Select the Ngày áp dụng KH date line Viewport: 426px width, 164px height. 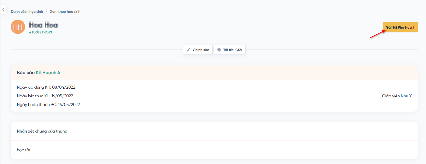46,87
